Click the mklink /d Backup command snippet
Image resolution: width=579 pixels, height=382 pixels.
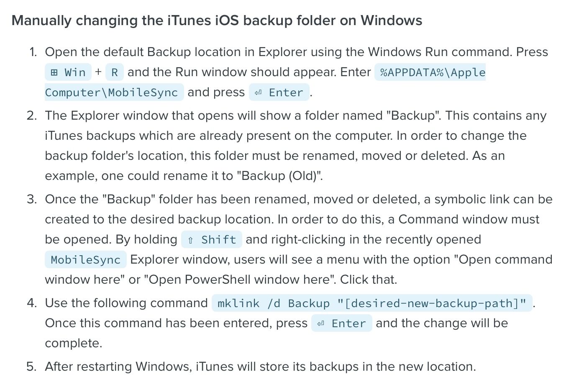[x=372, y=303]
